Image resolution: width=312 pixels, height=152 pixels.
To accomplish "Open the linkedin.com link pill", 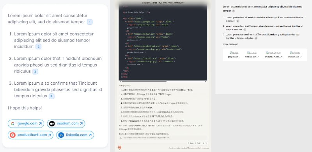I will (x=75, y=135).
